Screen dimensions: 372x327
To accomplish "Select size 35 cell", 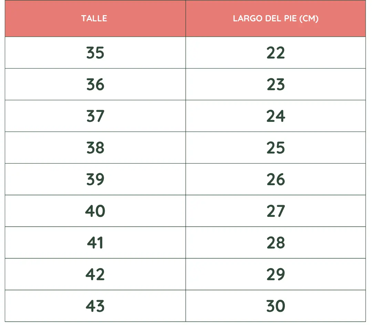I will [x=95, y=53].
